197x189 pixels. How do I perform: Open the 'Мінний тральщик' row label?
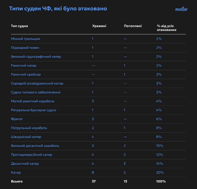click(x=25, y=39)
